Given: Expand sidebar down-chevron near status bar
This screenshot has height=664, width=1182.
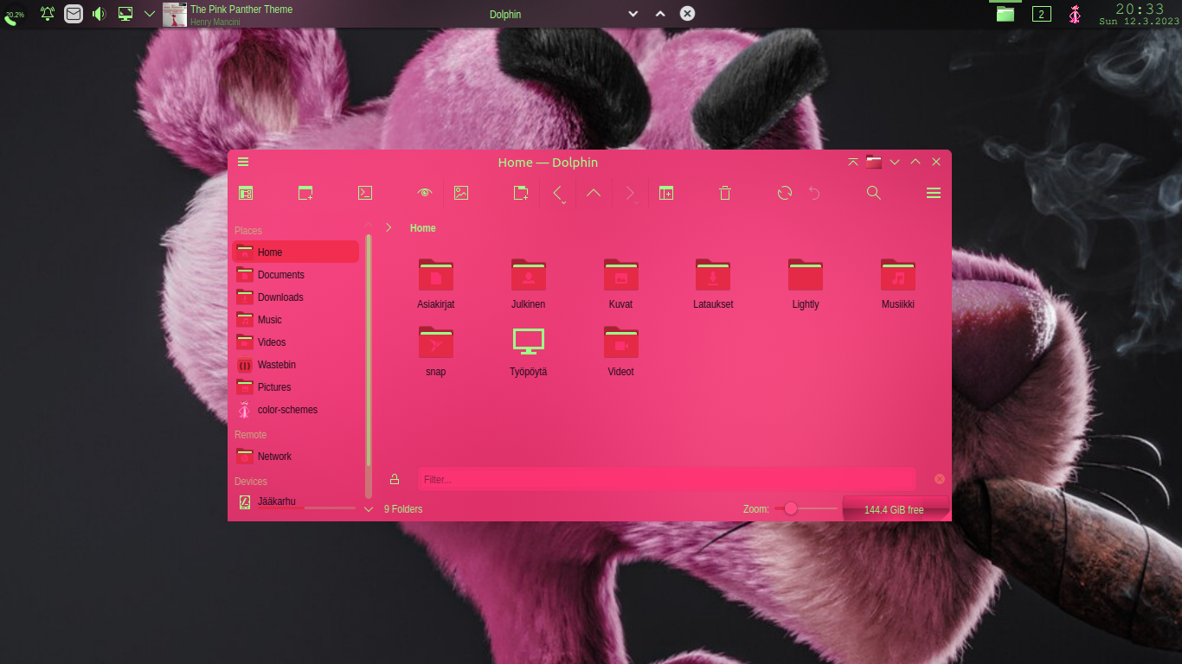Looking at the screenshot, I should point(369,509).
